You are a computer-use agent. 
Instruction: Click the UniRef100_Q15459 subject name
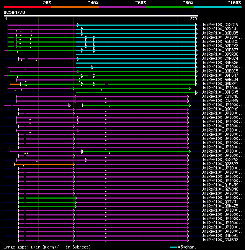click(x=220, y=185)
